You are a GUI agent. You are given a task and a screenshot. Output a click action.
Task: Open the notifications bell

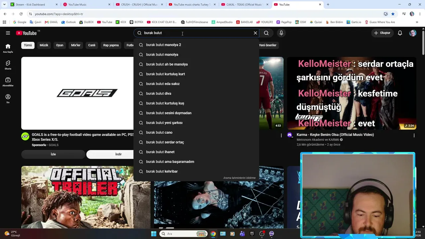click(400, 33)
